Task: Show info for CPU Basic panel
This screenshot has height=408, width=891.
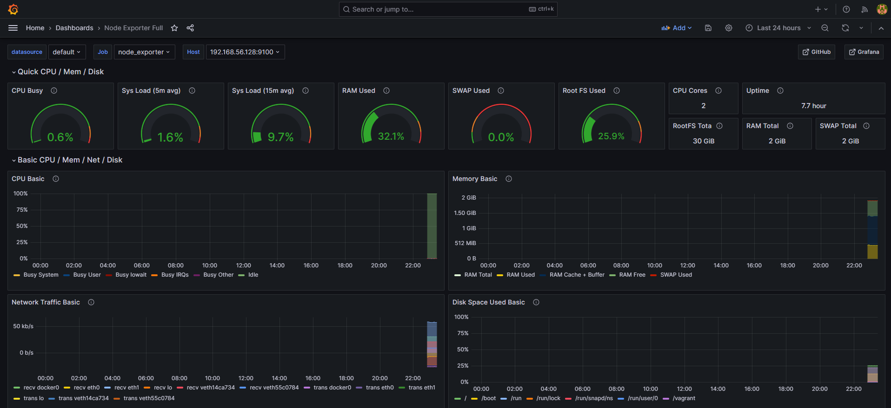Action: (x=56, y=179)
